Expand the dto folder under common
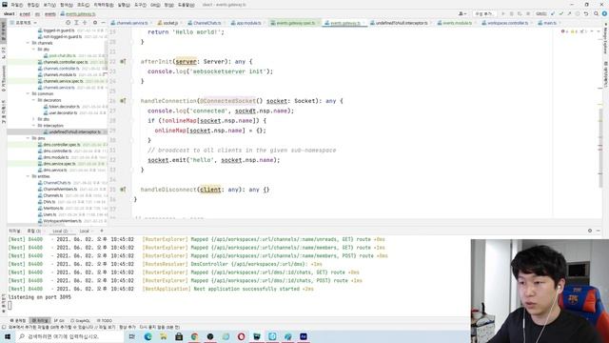 [x=34, y=119]
